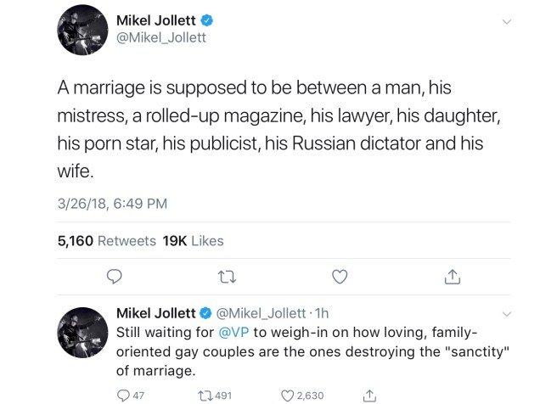
Task: View the 5,160 Retweets list
Action: pos(106,241)
